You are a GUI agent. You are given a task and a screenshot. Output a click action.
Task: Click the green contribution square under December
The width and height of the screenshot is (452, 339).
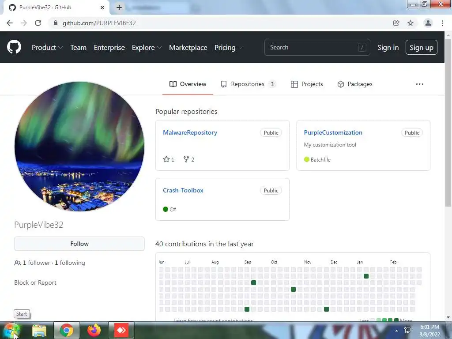[x=326, y=309]
